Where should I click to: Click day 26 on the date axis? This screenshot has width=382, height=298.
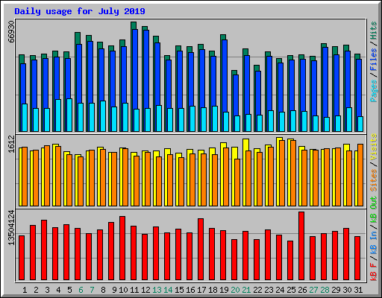pyautogui.click(x=302, y=290)
